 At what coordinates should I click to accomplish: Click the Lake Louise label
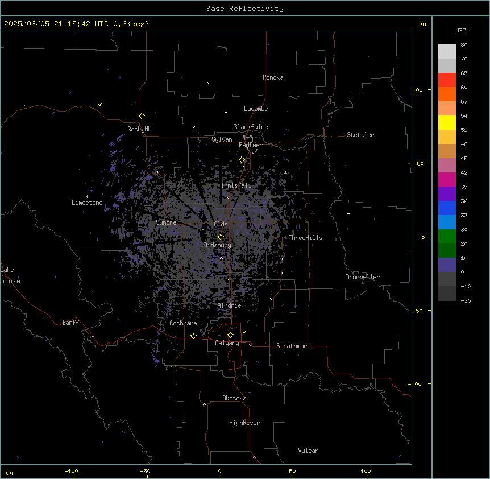pos(10,275)
